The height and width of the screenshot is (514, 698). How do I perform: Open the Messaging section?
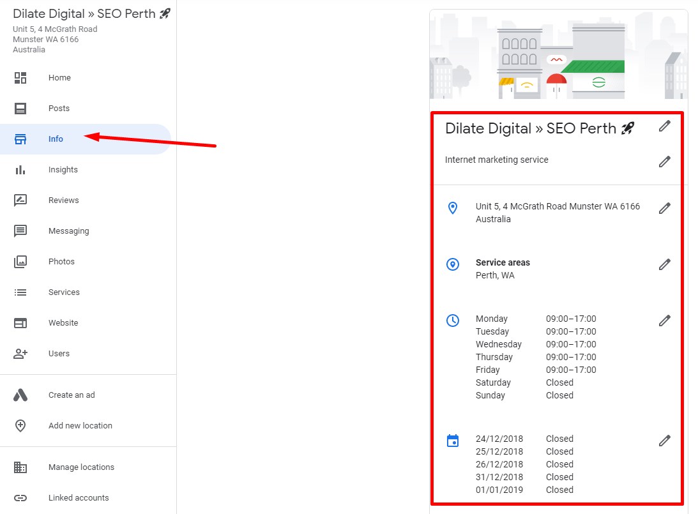86,231
